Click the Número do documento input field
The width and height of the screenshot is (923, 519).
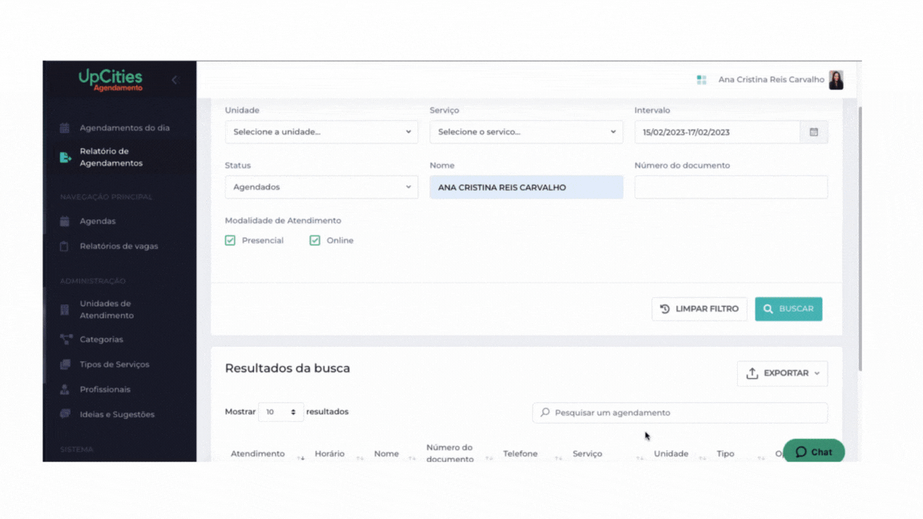click(731, 187)
